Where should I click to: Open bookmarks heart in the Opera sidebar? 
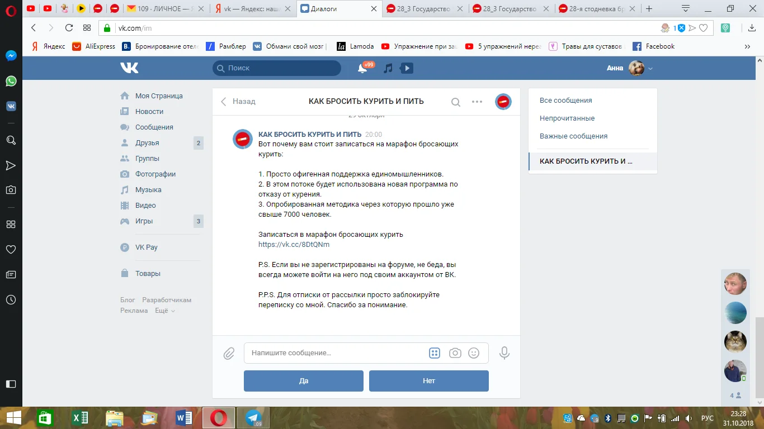(11, 249)
